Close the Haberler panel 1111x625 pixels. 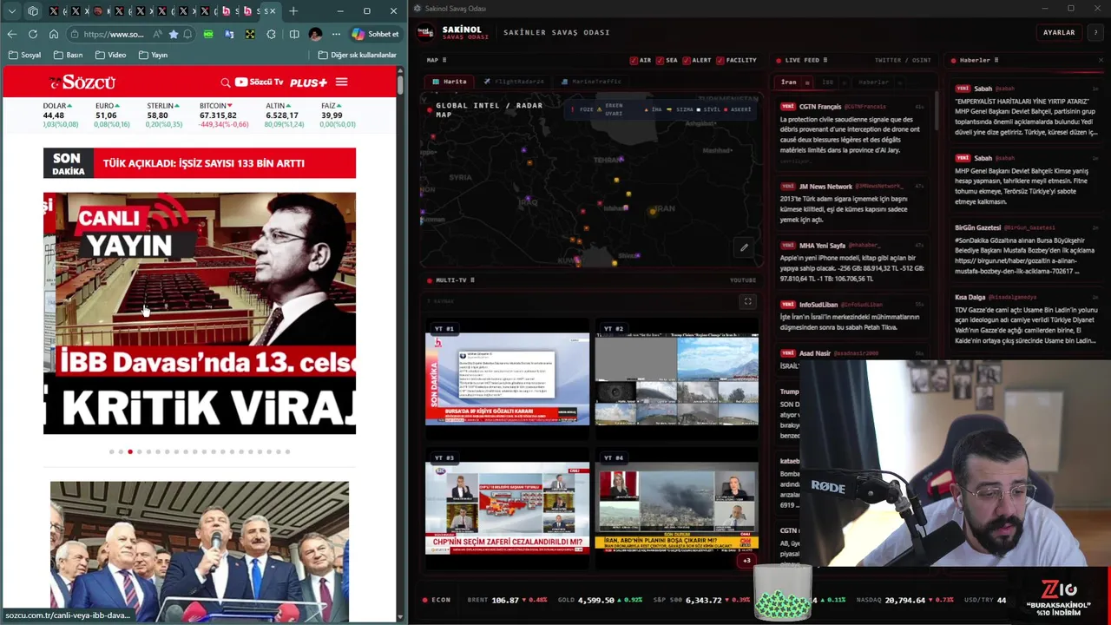(x=1101, y=60)
